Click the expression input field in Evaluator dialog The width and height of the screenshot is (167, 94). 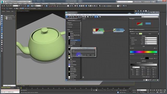tap(83, 52)
